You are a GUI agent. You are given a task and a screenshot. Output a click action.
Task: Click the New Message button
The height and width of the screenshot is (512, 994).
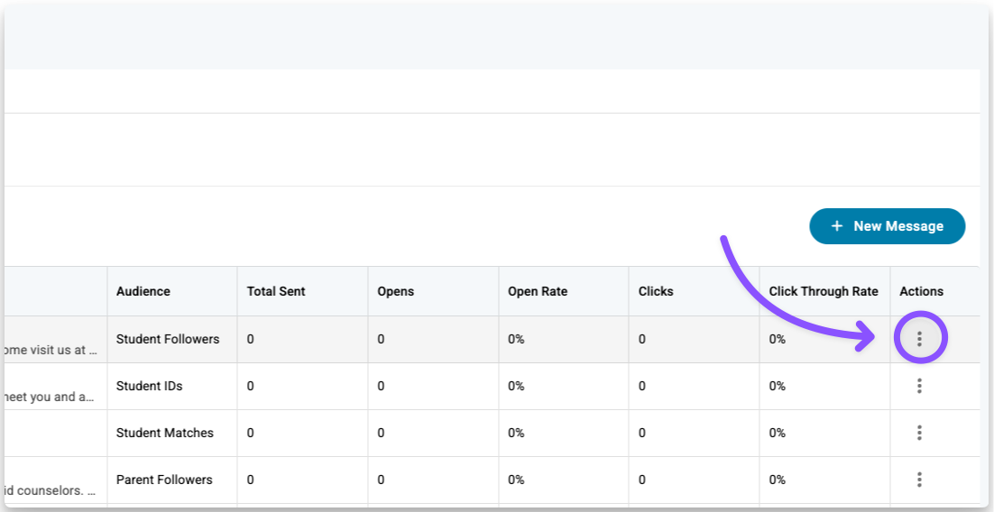pyautogui.click(x=887, y=226)
